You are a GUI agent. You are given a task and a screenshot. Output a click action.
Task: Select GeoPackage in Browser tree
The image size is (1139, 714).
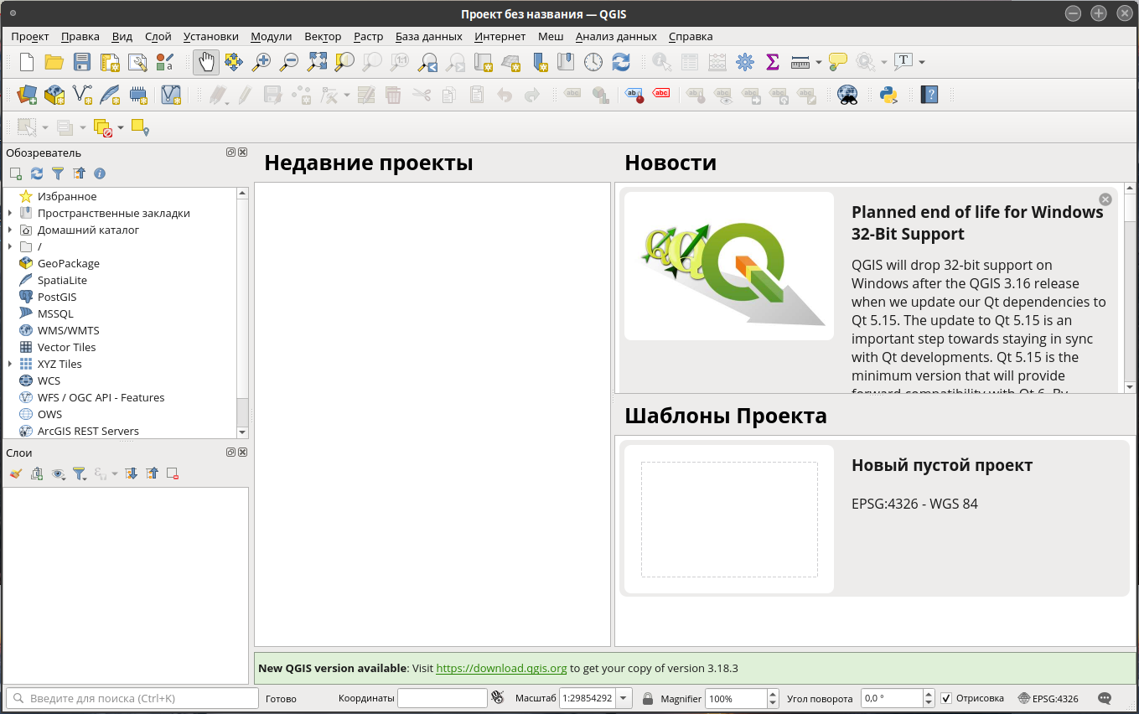tap(68, 263)
